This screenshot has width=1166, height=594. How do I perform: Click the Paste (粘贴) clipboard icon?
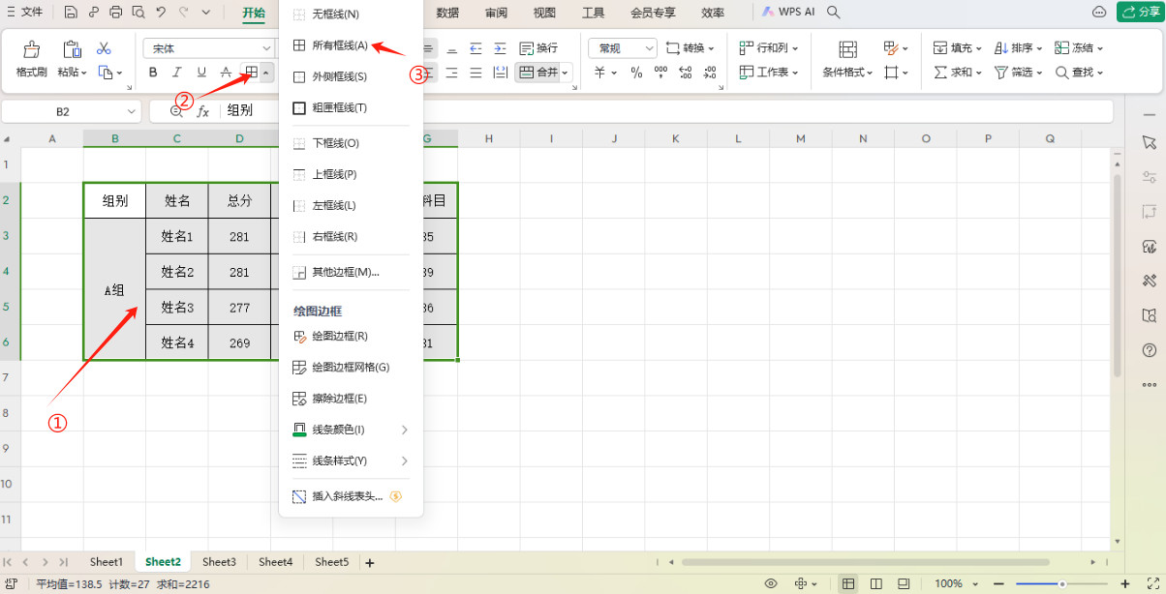[72, 49]
